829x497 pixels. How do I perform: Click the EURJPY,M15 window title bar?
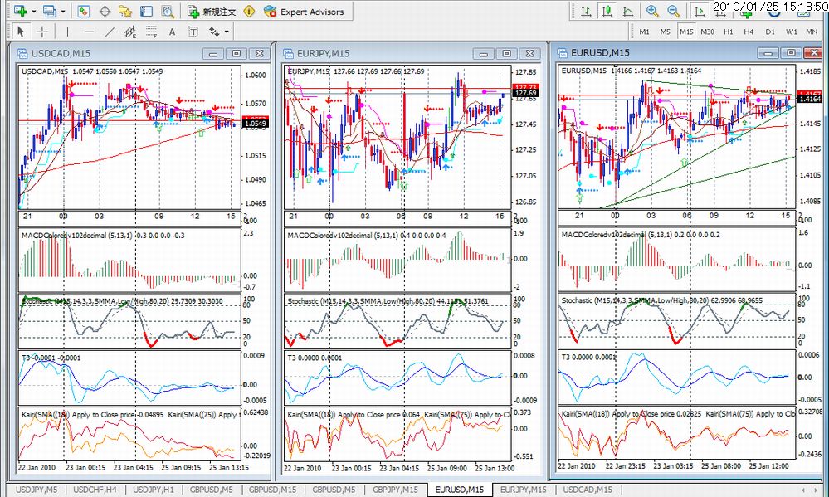(x=410, y=53)
